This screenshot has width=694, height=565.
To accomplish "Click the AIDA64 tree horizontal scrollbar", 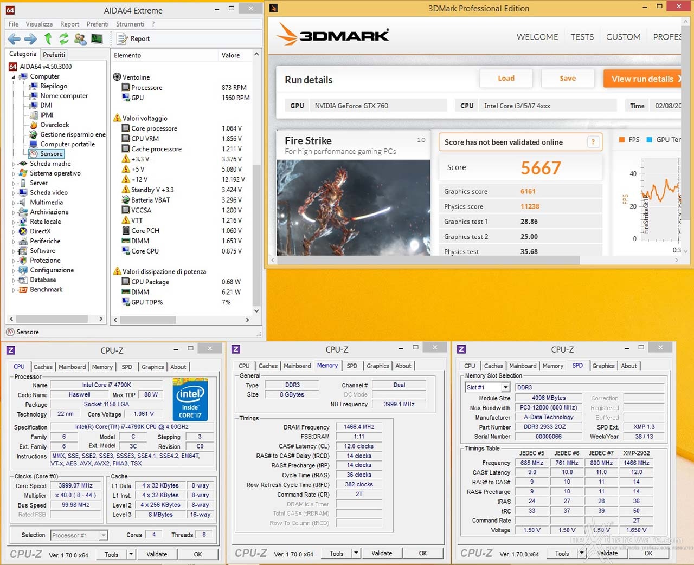I will pos(56,319).
